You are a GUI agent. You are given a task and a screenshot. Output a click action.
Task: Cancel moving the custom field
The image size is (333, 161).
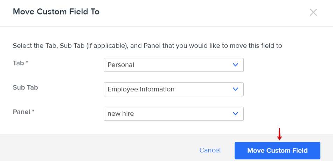tap(210, 151)
